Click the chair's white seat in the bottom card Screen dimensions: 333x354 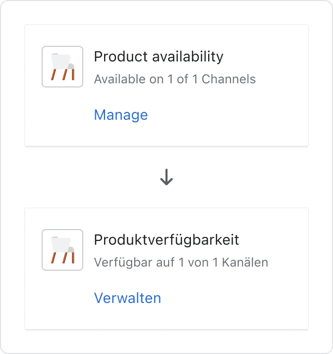61,245
